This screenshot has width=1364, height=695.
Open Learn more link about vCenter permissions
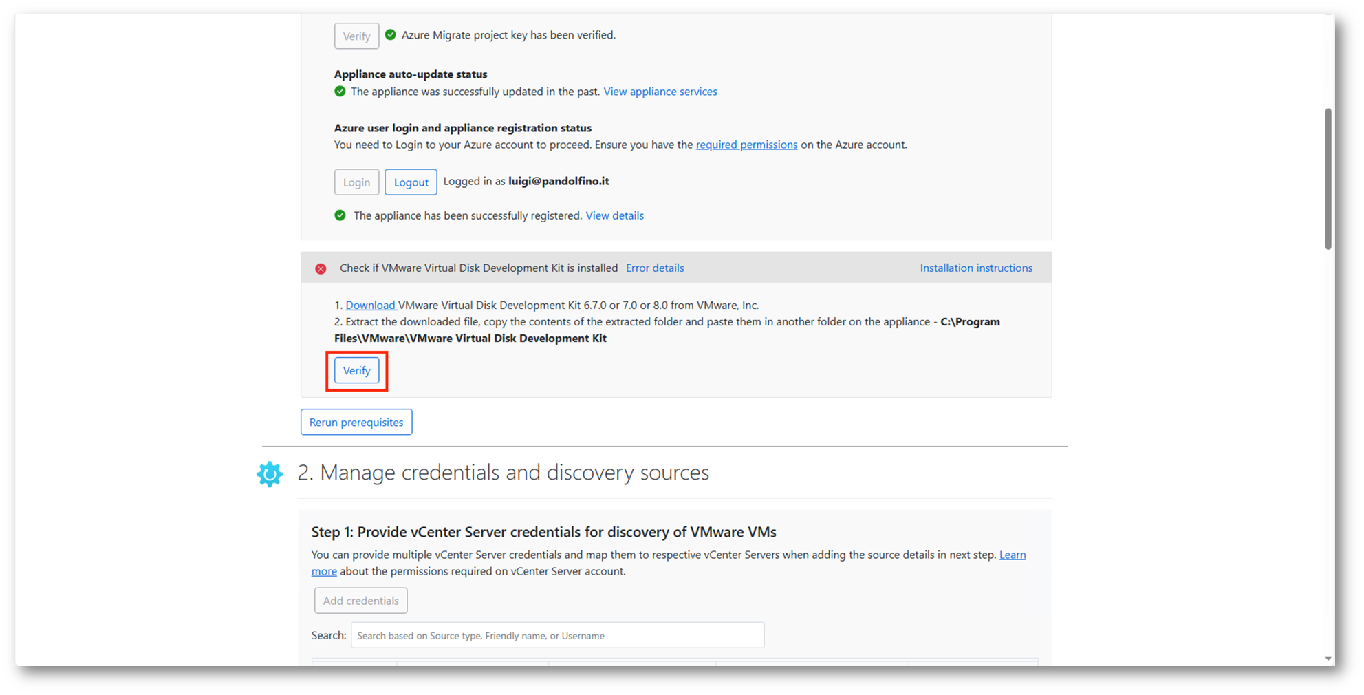click(x=1012, y=555)
